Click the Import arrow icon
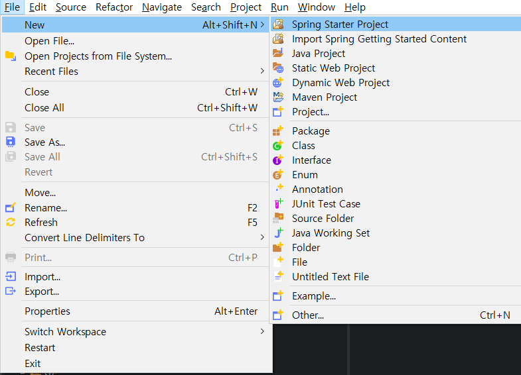 tap(11, 276)
